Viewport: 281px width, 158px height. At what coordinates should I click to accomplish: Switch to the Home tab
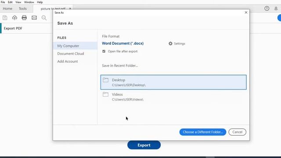[7, 9]
